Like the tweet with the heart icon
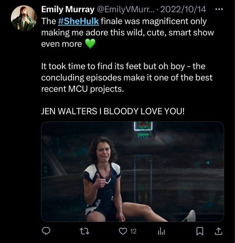The width and height of the screenshot is (235, 243). [x=122, y=231]
